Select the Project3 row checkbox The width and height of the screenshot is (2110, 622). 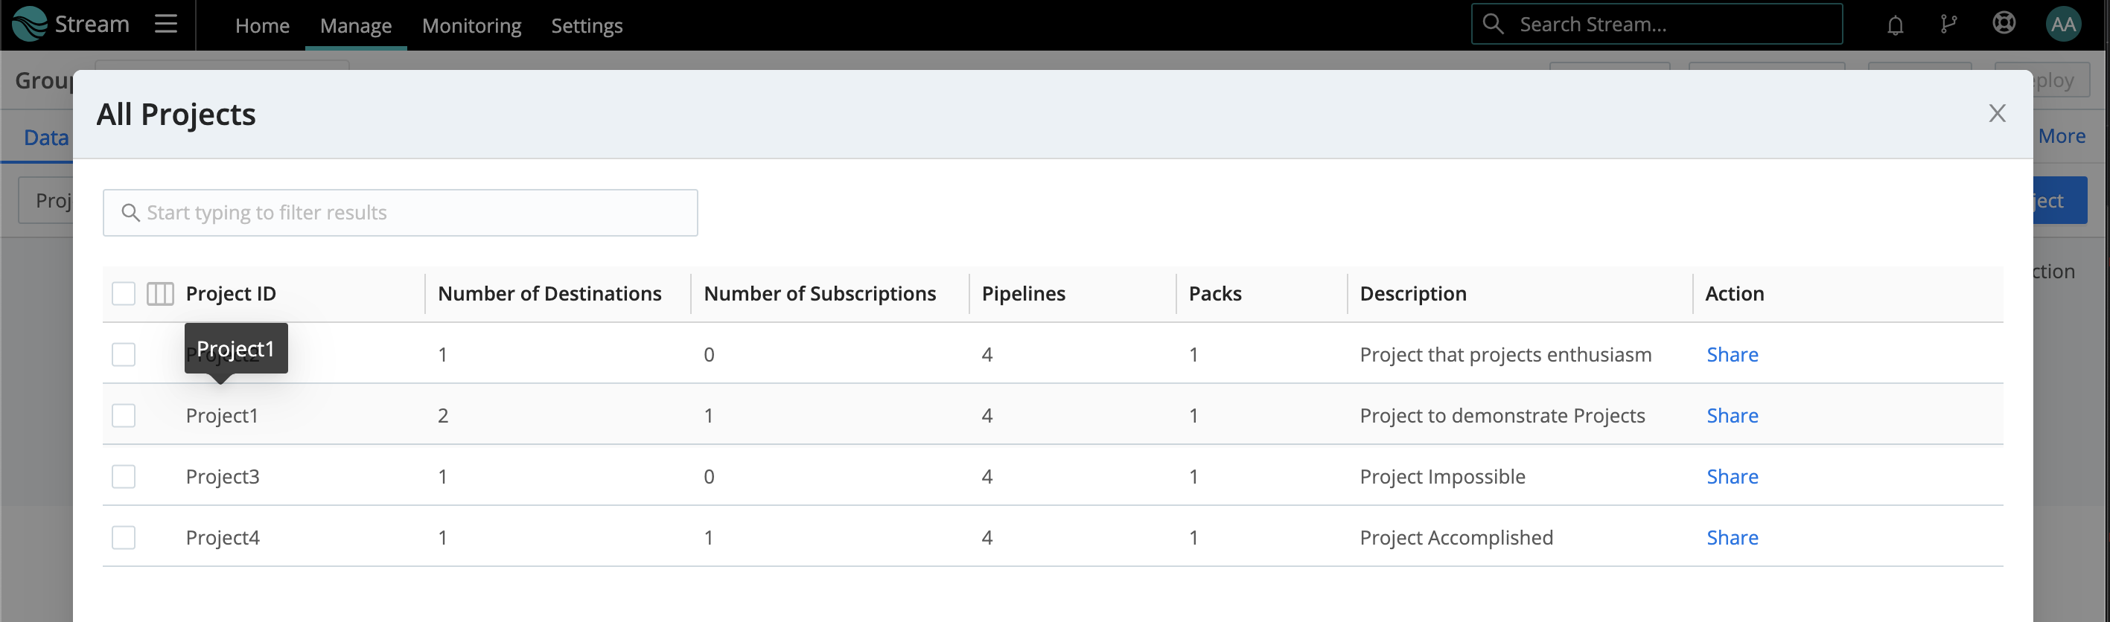point(124,476)
